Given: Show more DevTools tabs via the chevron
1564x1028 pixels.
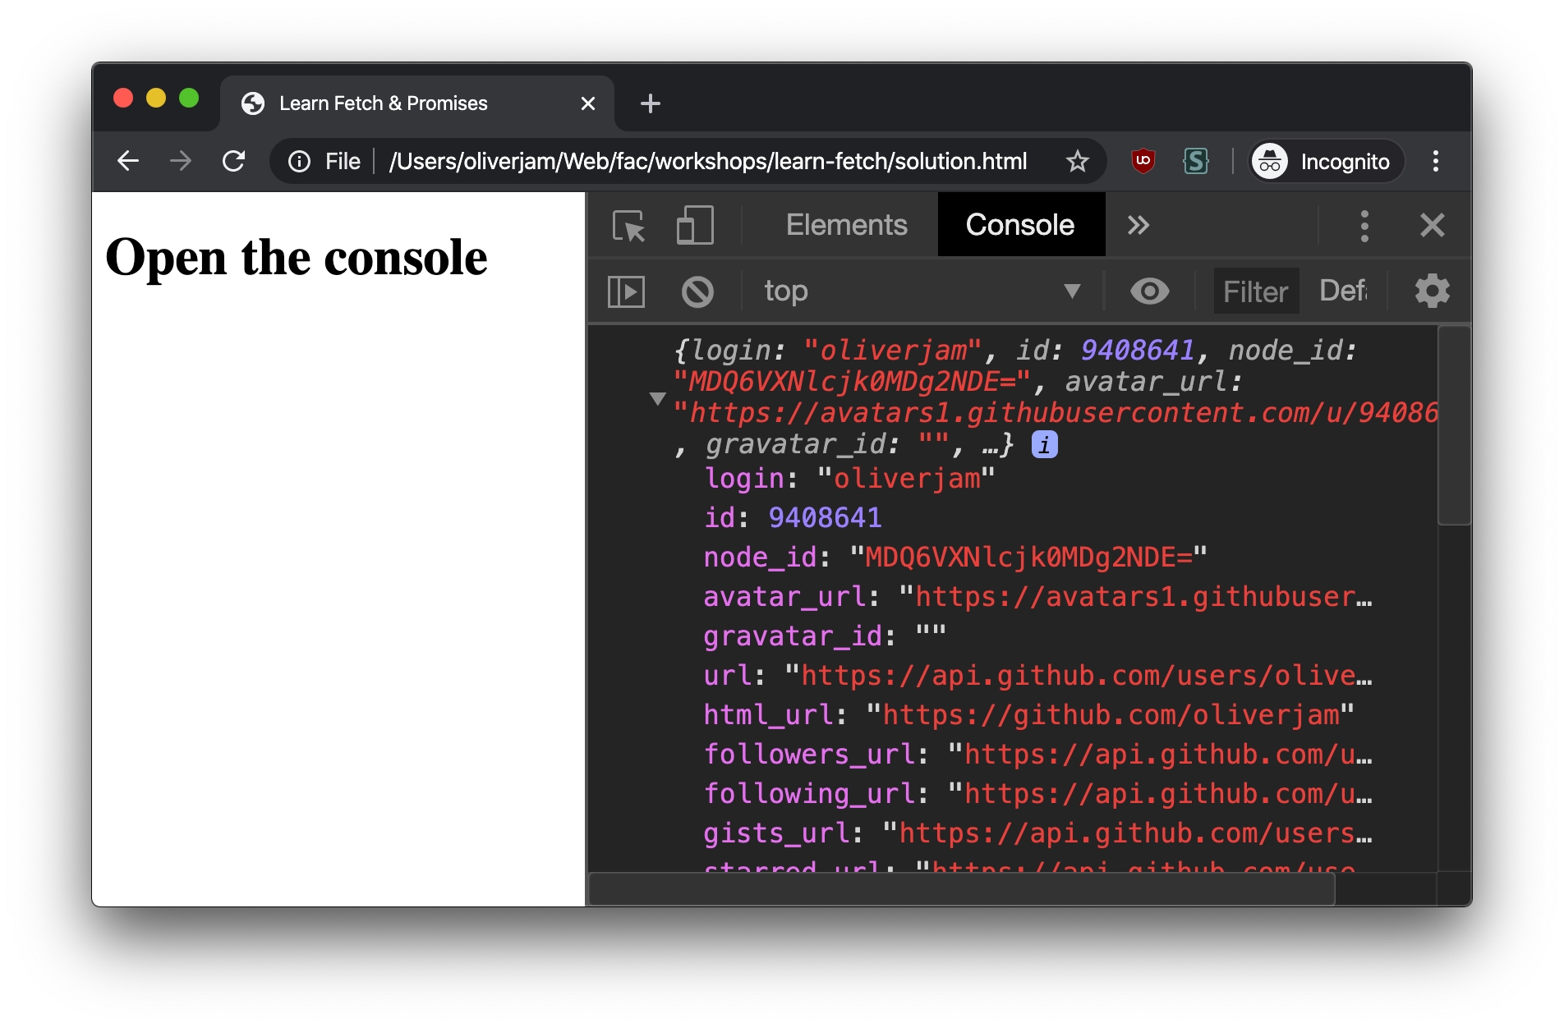Looking at the screenshot, I should click(1138, 226).
